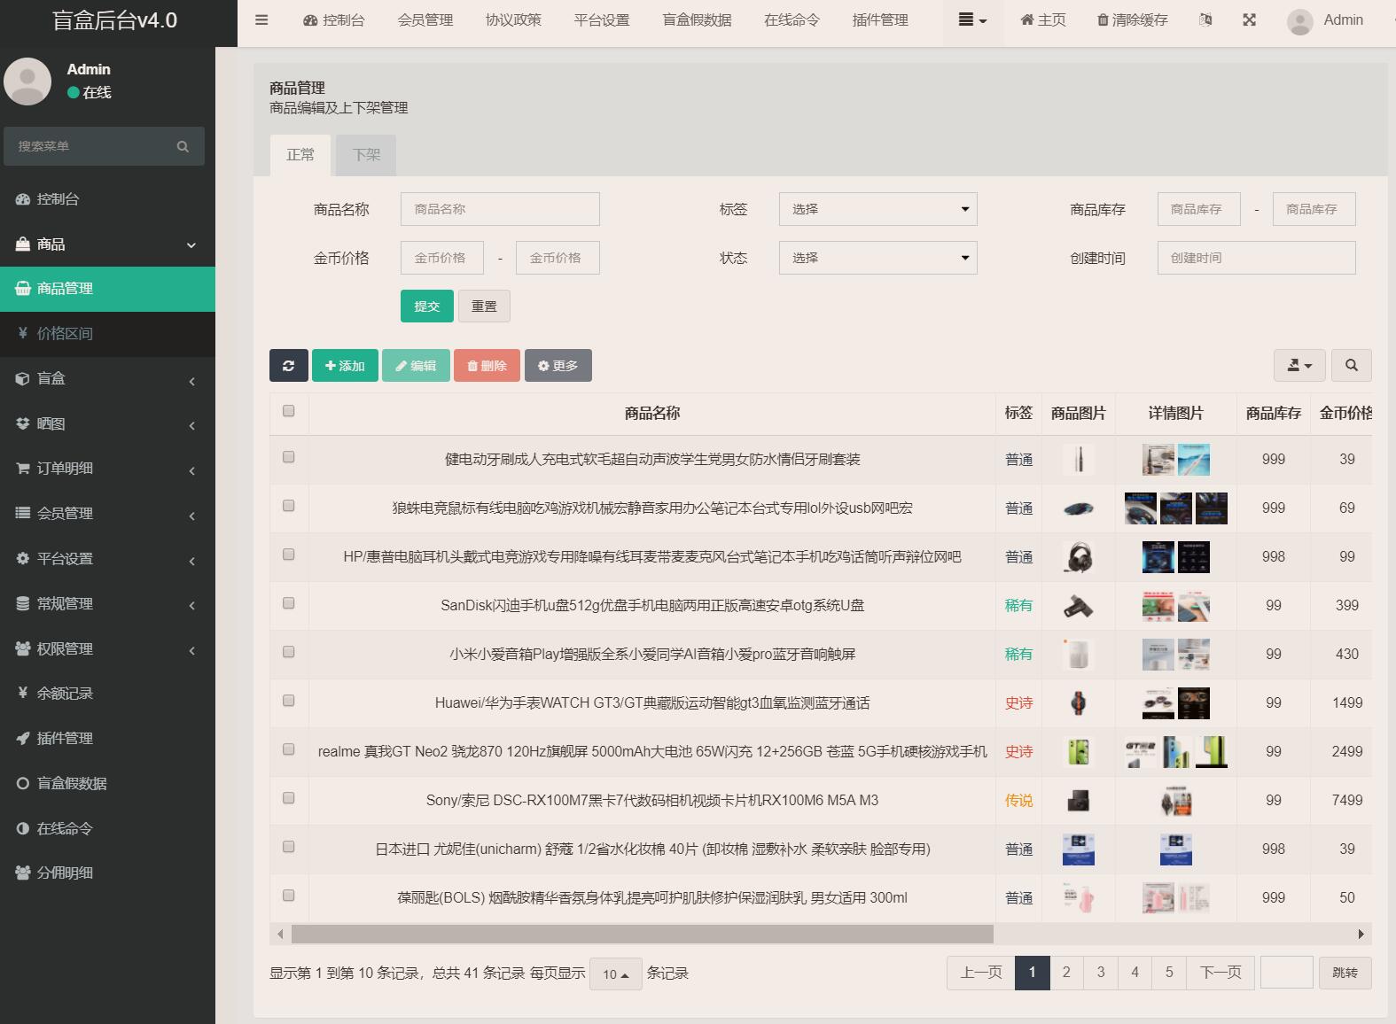Toggle fullscreen mode icon
Screen dimensions: 1396x1024
coord(1249,19)
